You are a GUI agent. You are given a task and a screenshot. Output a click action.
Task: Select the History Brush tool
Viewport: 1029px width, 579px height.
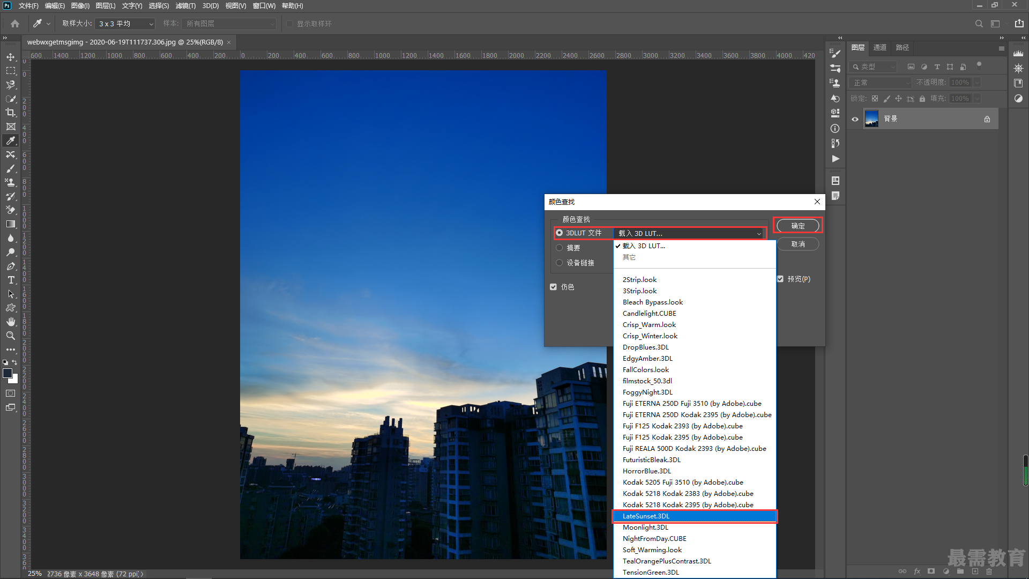click(11, 196)
